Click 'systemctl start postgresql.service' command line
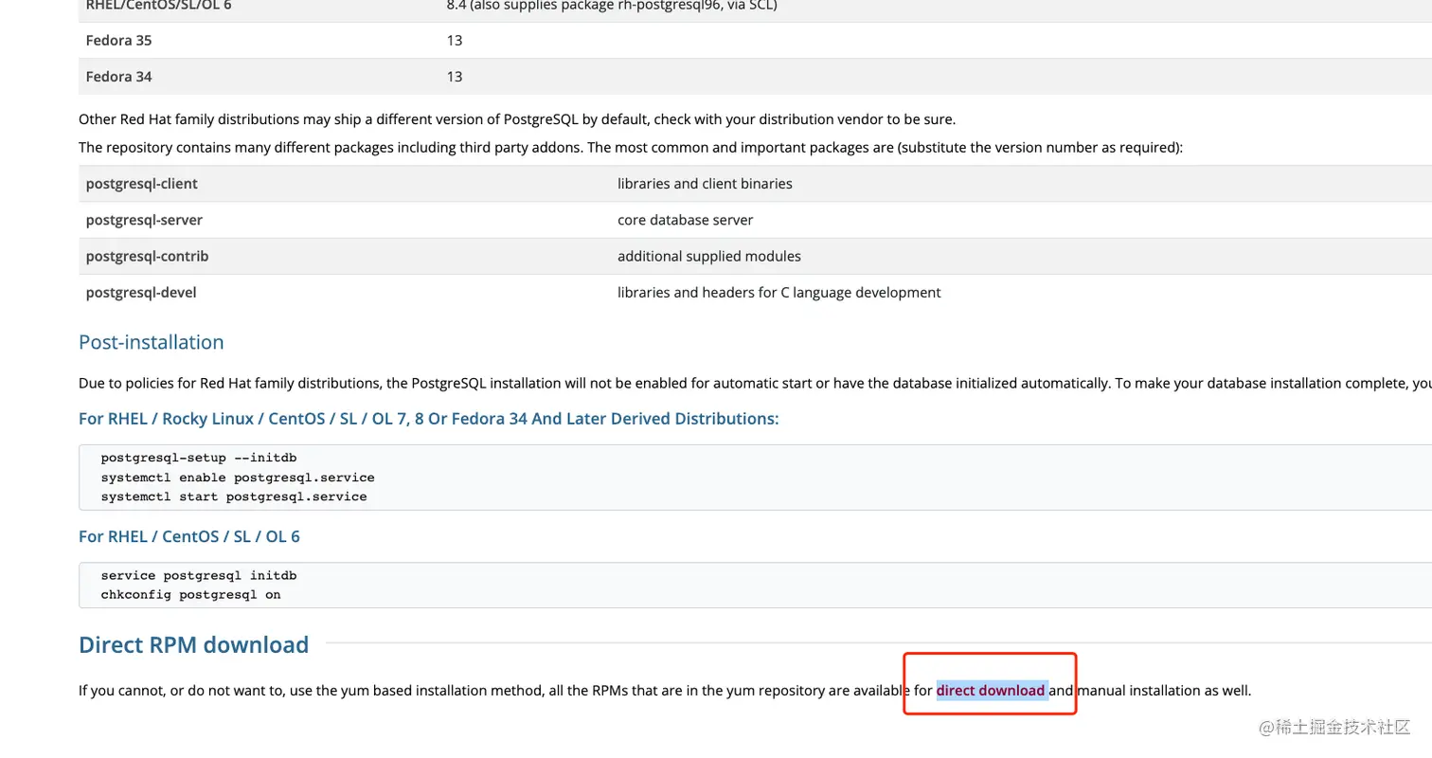Image resolution: width=1432 pixels, height=758 pixels. (234, 496)
